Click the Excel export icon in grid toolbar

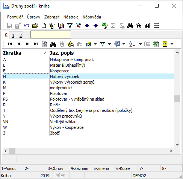tap(156, 44)
